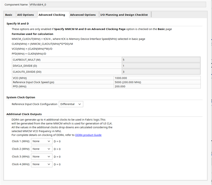The image size is (212, 185).
Task: Expand the Clock 2 (MHz) dropdown
Action: [42, 149]
